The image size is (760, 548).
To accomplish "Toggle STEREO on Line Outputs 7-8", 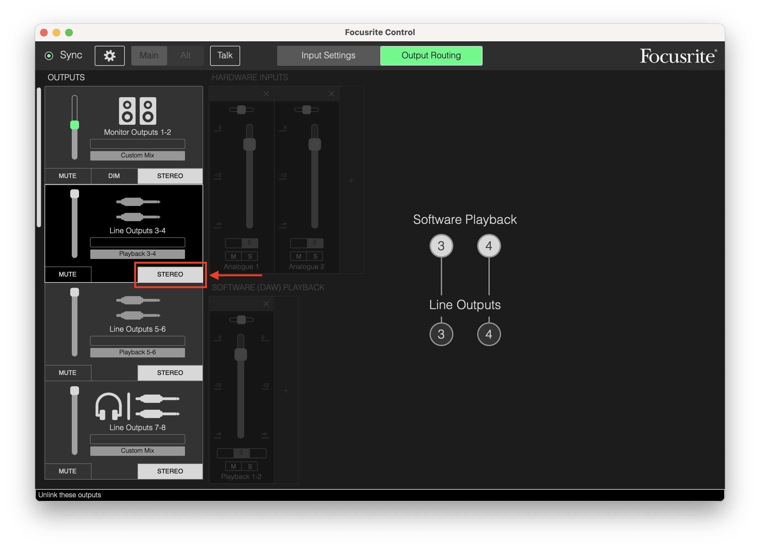I will click(170, 471).
